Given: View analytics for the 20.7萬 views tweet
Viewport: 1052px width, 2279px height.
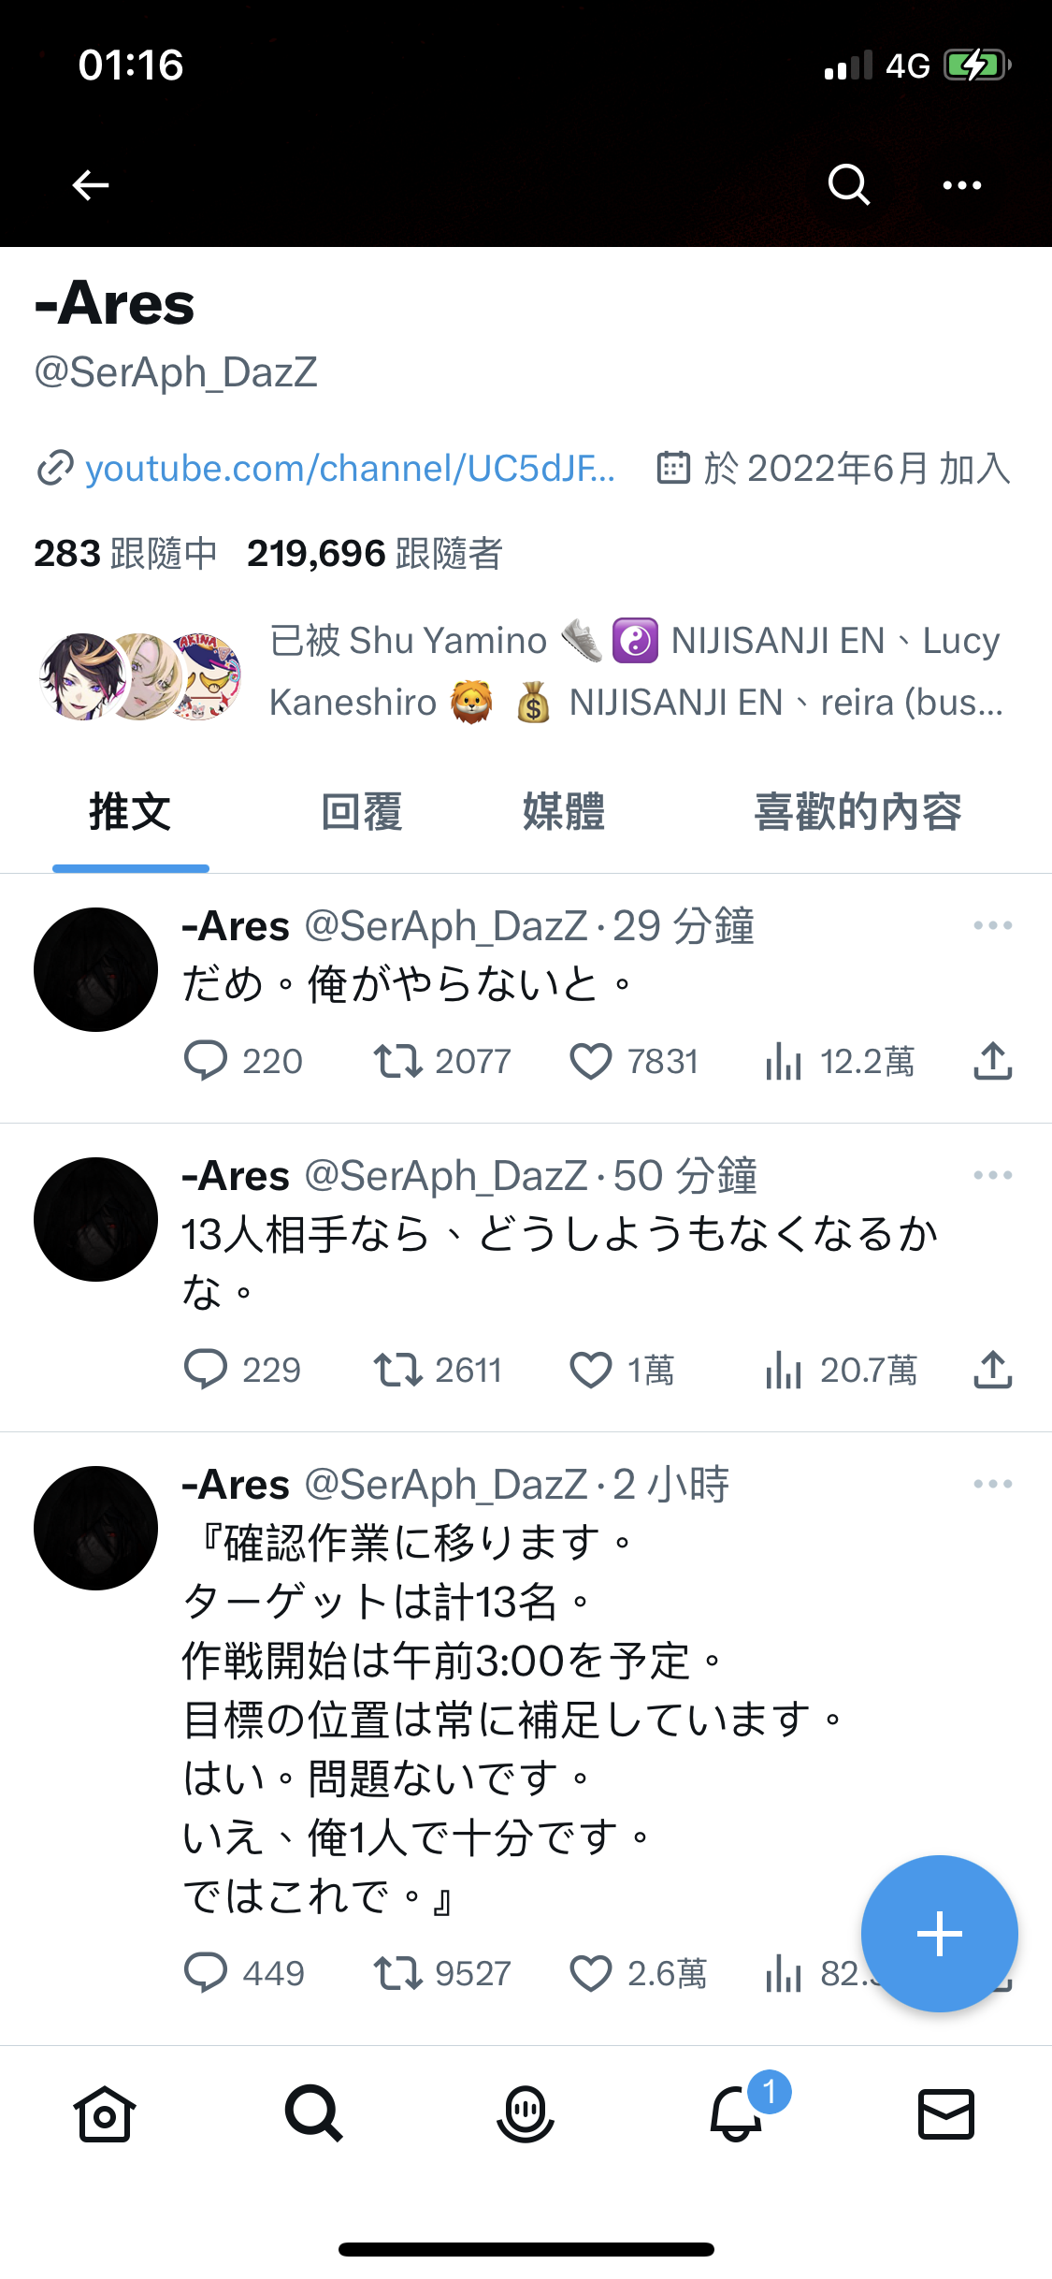Looking at the screenshot, I should click(x=784, y=1371).
